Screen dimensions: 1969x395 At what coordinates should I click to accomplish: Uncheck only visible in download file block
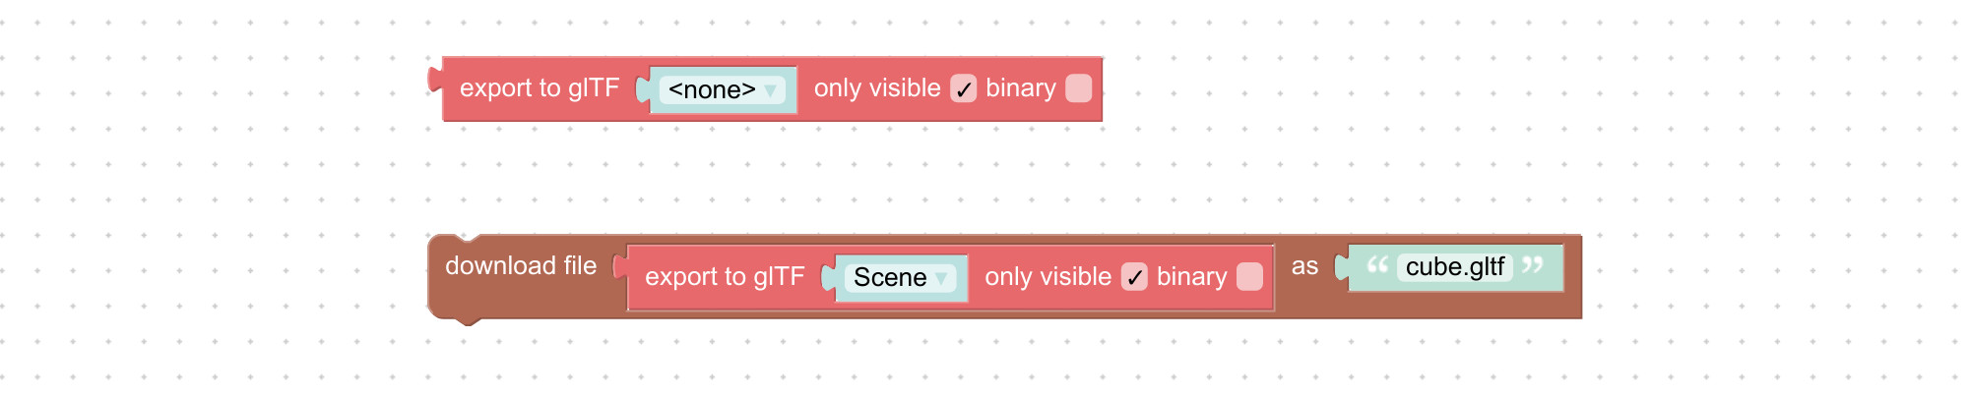1134,277
